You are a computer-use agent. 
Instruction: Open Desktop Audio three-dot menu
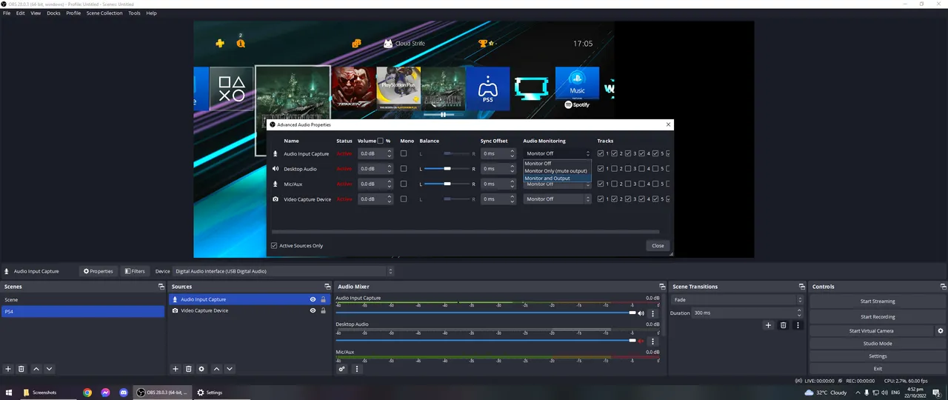pos(652,341)
